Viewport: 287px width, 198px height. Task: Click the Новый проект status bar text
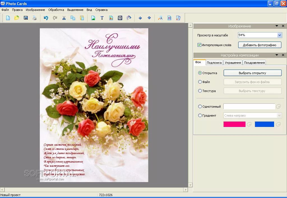(10, 195)
